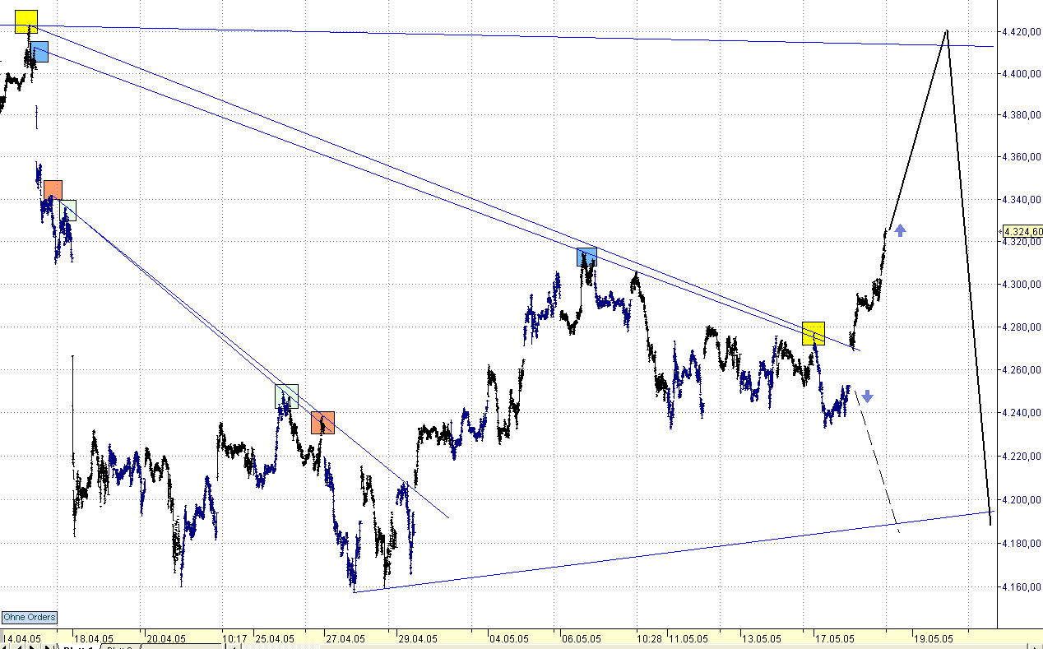Click the yellow signal box near 17.05.05
The image size is (1043, 649).
[814, 332]
